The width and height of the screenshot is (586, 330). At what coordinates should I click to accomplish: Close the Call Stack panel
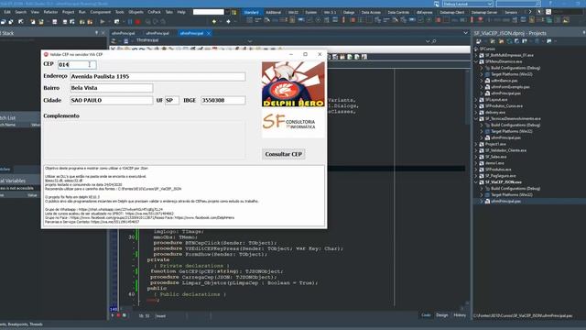click(103, 33)
